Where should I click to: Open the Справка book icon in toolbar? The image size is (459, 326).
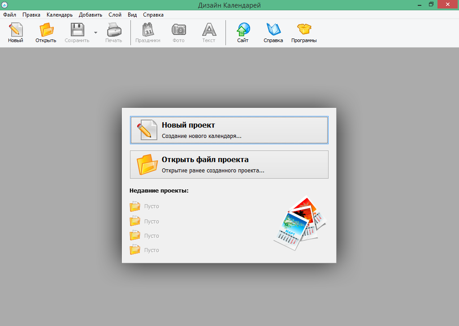coord(273,30)
